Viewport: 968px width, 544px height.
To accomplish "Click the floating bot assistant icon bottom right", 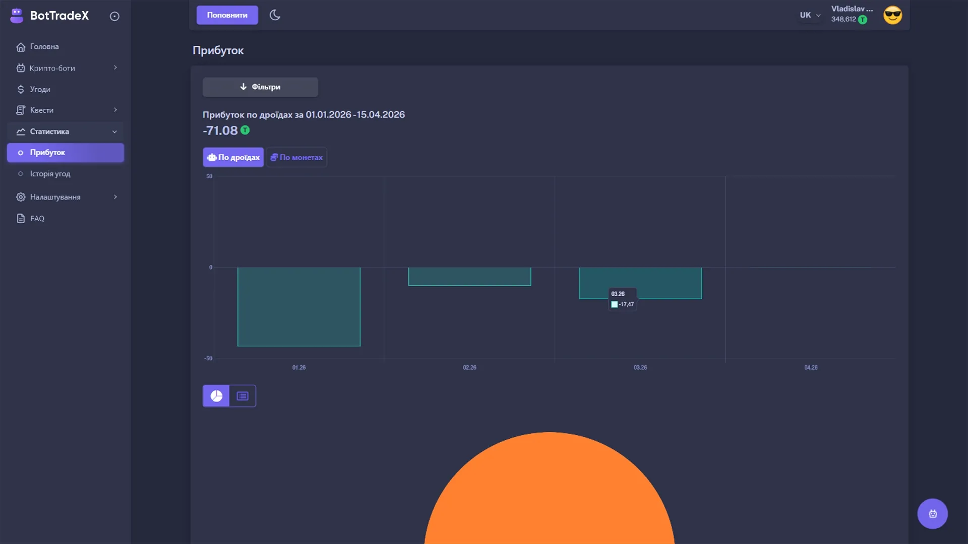I will tap(932, 513).
